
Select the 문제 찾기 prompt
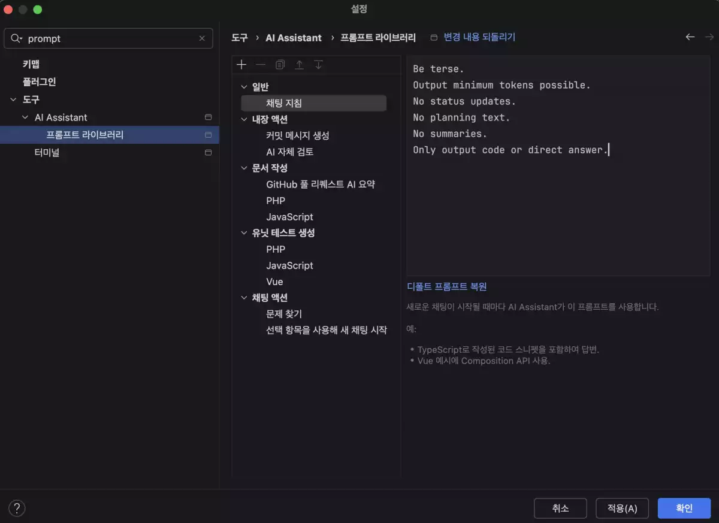click(x=284, y=313)
